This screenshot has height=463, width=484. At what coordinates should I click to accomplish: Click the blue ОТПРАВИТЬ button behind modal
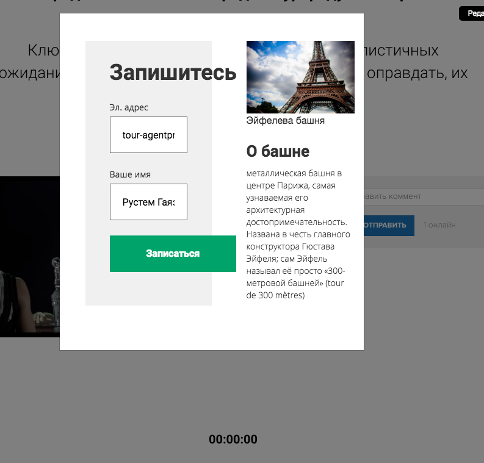click(x=389, y=225)
